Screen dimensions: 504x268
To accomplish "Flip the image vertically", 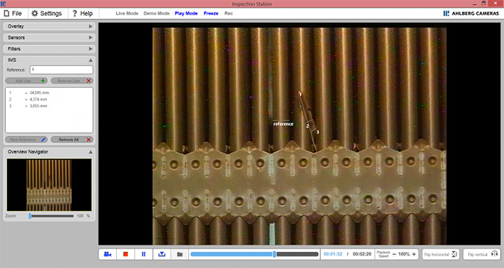I will pyautogui.click(x=483, y=254).
